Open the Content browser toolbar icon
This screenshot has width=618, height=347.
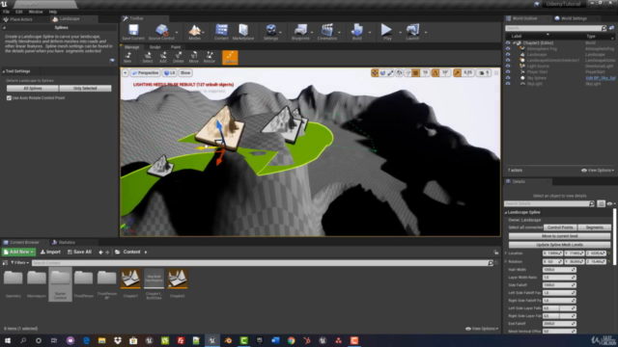tap(221, 32)
